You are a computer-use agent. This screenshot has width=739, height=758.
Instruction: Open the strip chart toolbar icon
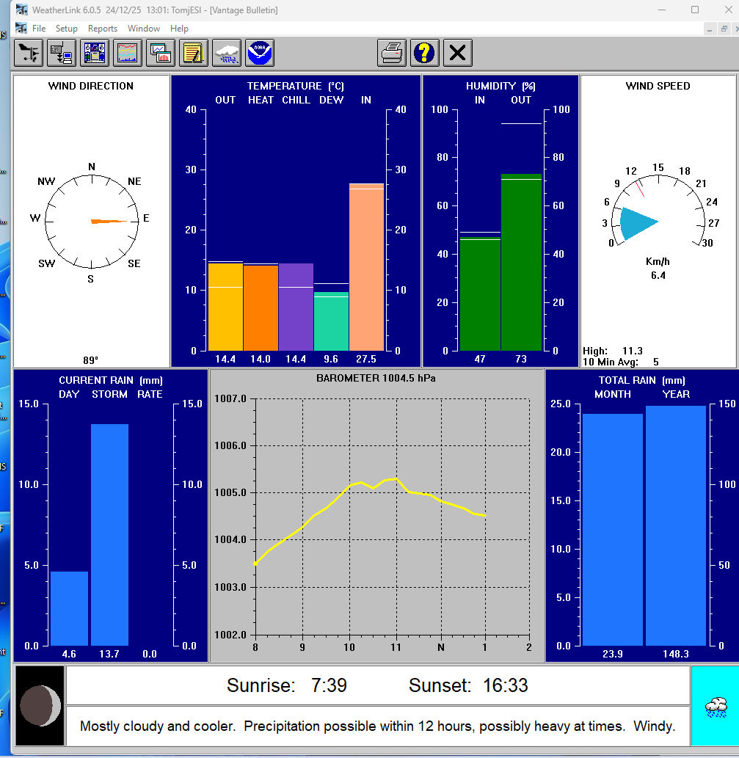coord(128,53)
